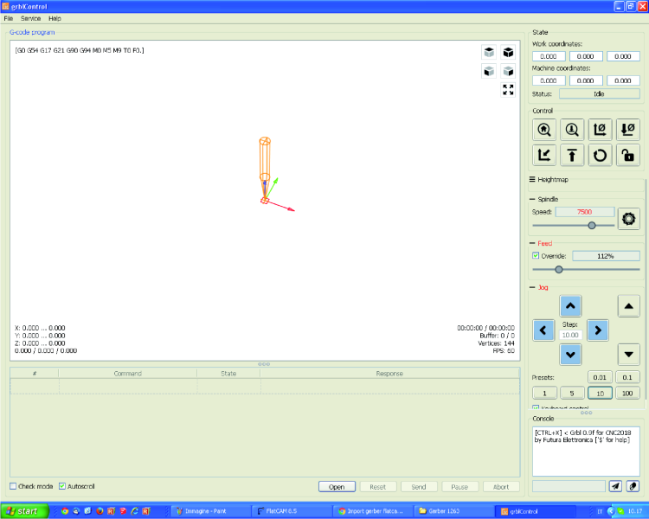Start Z-probe from control panel
The height and width of the screenshot is (519, 649).
572,130
